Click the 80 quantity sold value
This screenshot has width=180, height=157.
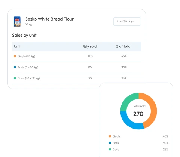click(x=90, y=67)
